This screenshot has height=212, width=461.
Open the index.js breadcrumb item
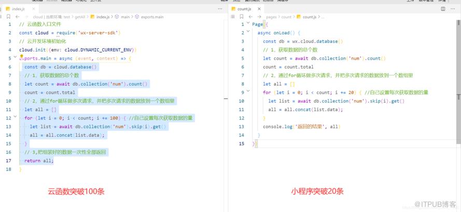100,17
